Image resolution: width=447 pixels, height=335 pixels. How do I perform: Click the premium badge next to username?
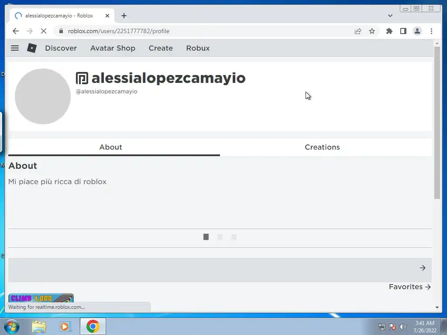(82, 78)
